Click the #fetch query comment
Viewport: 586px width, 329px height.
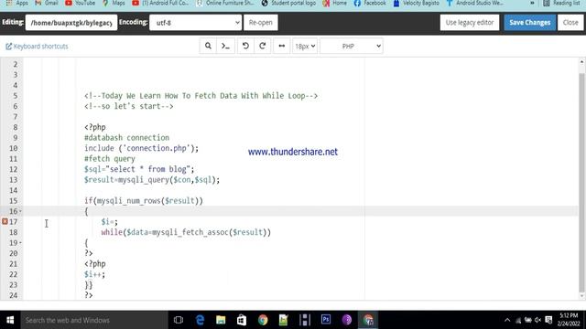tap(110, 158)
